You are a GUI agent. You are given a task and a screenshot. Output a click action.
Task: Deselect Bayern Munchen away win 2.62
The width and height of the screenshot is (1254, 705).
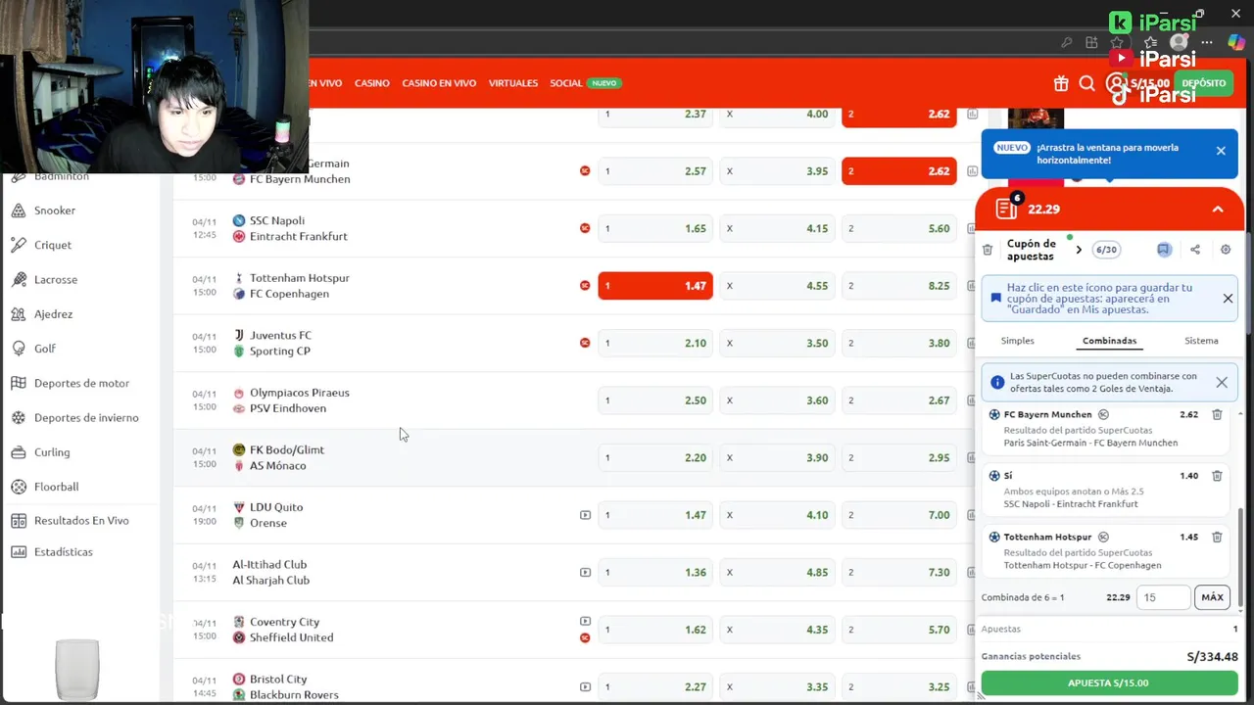point(898,171)
